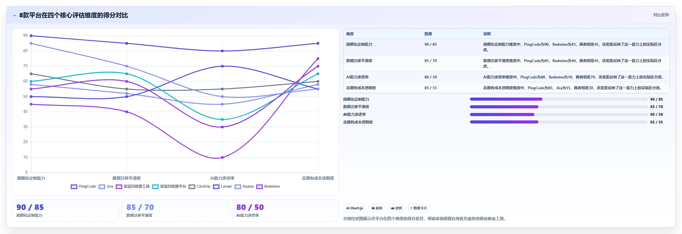Open the 85 / 70 数据迁移平滑度 stat card

pyautogui.click(x=175, y=210)
